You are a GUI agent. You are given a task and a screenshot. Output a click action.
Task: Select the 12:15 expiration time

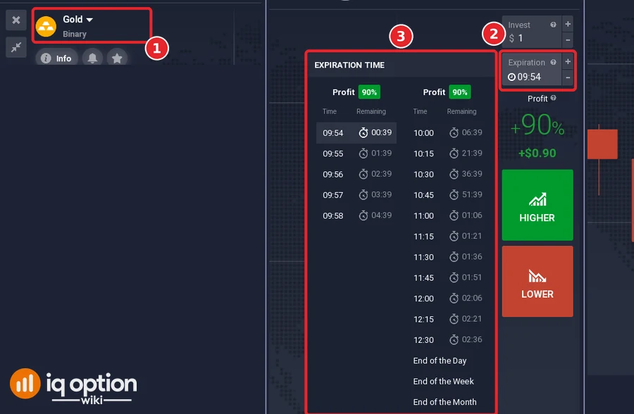click(447, 318)
